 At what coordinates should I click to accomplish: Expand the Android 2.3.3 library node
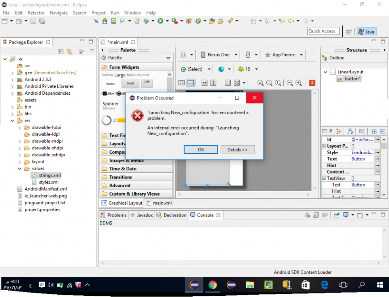(12, 80)
